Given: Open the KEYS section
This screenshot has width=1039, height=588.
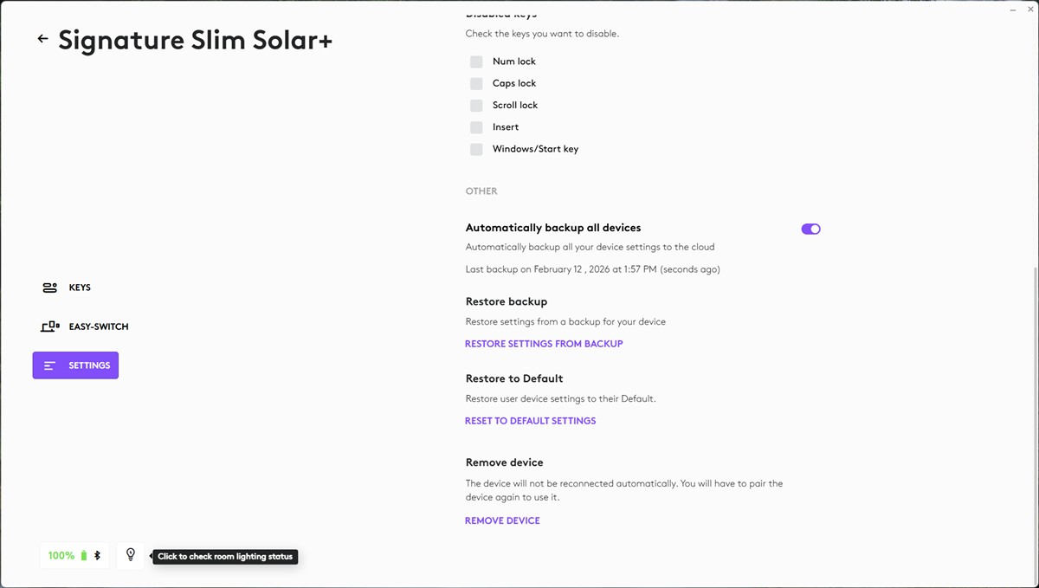Looking at the screenshot, I should (80, 288).
